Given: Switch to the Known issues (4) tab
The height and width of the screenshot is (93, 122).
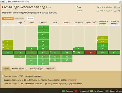Looking at the screenshot, I should coord(20,69).
